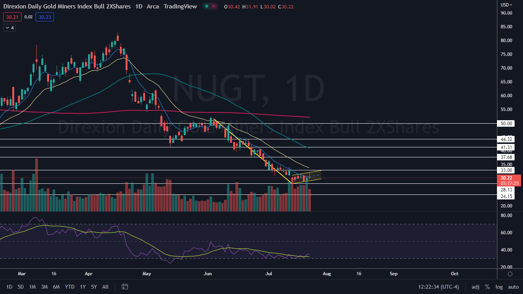Toggle percent scale mode

click(487, 287)
